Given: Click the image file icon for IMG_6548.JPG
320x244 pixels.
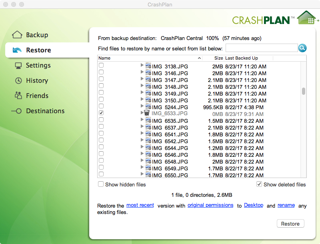Looking at the screenshot, I should pyautogui.click(x=148, y=161).
